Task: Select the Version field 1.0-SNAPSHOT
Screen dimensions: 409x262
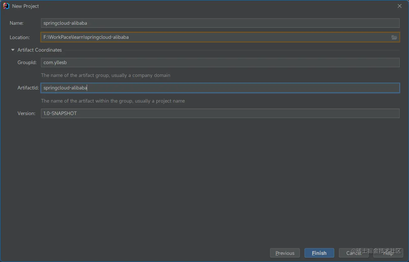Action: [x=220, y=113]
